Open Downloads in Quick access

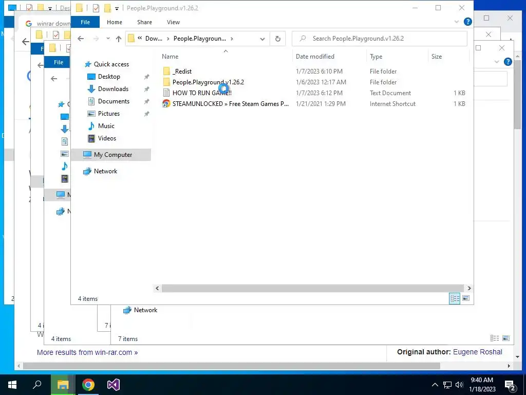[x=112, y=89]
